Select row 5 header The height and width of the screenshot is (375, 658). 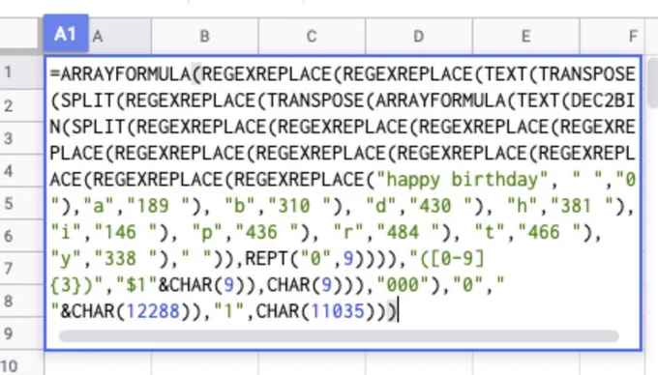[21, 204]
